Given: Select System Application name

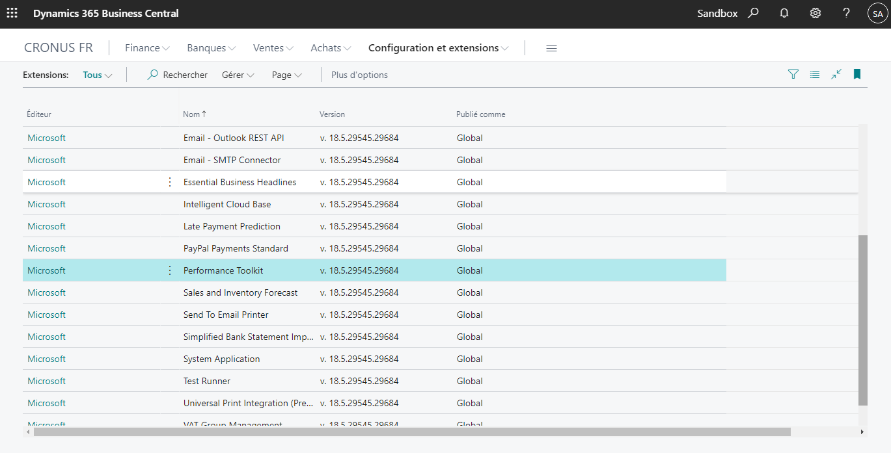Looking at the screenshot, I should coord(222,359).
